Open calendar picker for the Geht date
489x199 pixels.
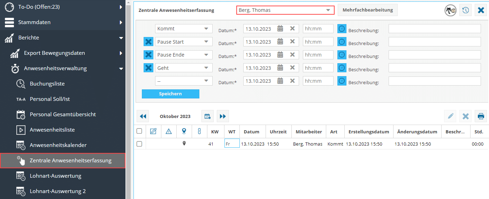point(280,68)
